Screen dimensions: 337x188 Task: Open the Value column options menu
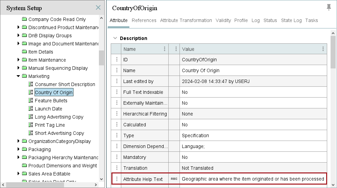(x=323, y=49)
